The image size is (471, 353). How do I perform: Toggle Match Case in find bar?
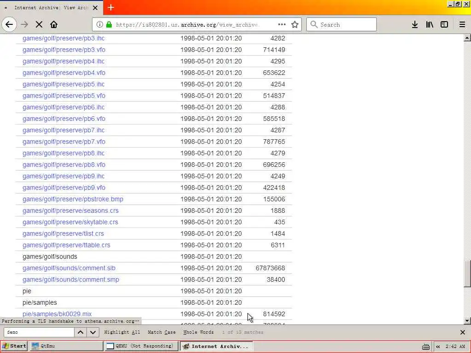tap(161, 332)
